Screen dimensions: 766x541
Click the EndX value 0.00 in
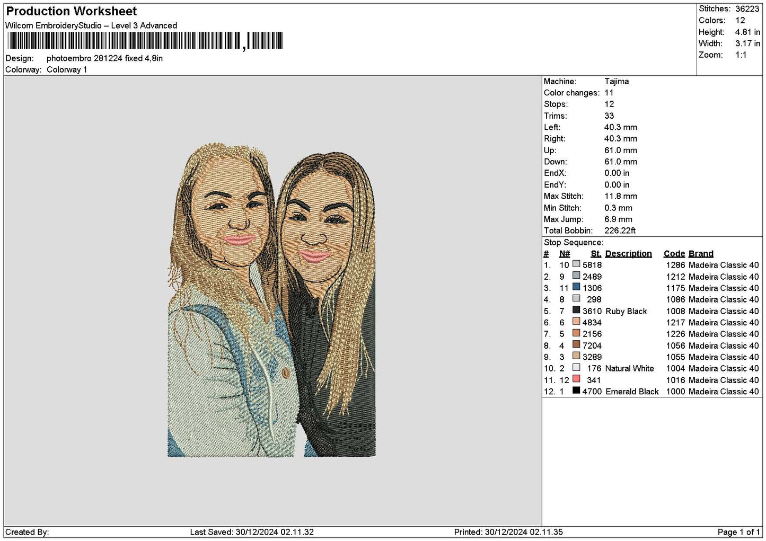pos(617,173)
